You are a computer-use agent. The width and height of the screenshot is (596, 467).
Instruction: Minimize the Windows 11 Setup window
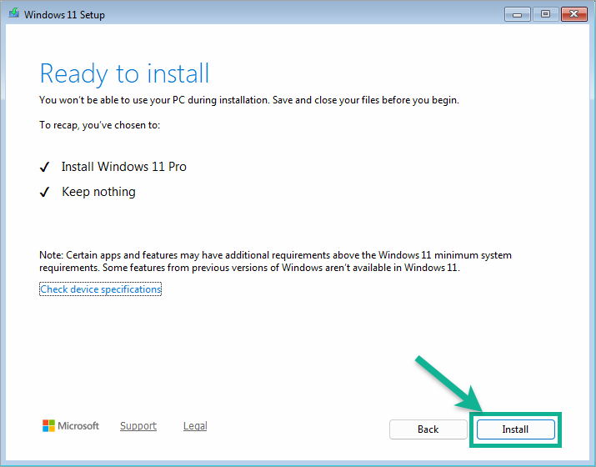[x=518, y=14]
